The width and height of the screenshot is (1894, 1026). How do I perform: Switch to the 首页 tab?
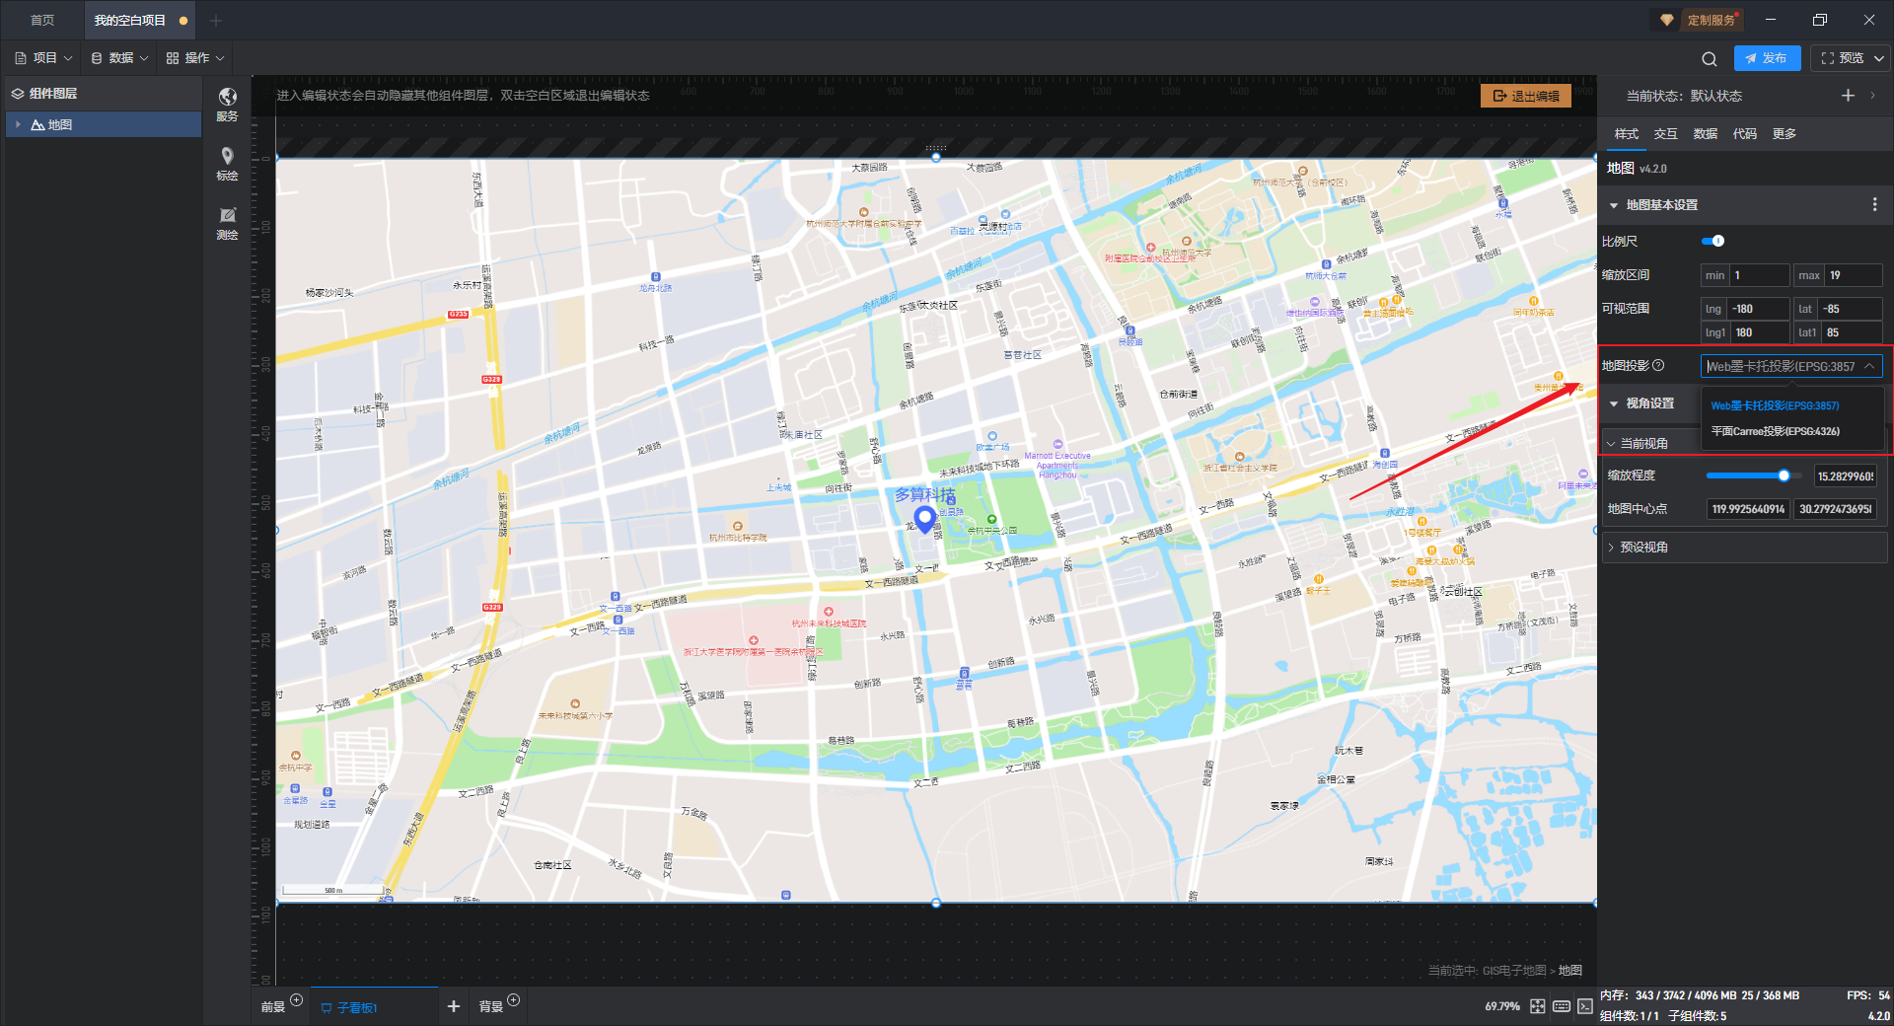[41, 20]
